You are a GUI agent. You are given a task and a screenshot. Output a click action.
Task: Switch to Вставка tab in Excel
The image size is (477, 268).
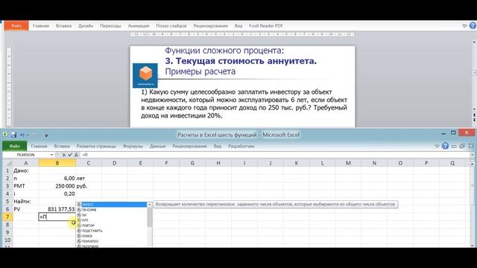pos(62,146)
